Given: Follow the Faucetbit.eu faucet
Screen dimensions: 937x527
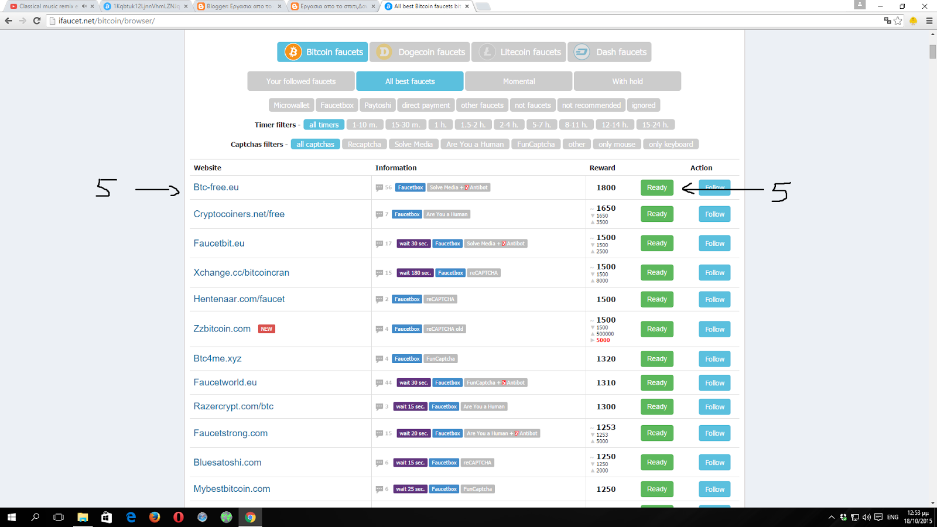Looking at the screenshot, I should [x=714, y=244].
